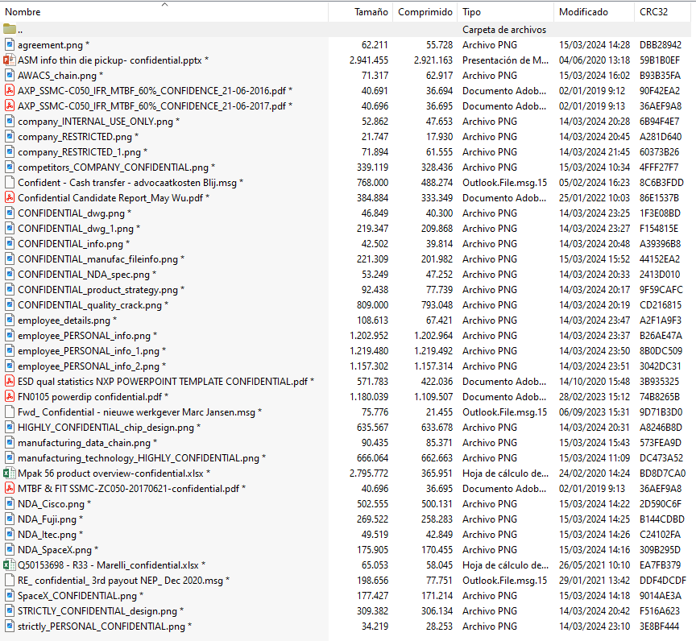Select file employee_PERSONAL_info_1.png
696x641 pixels.
(89, 351)
